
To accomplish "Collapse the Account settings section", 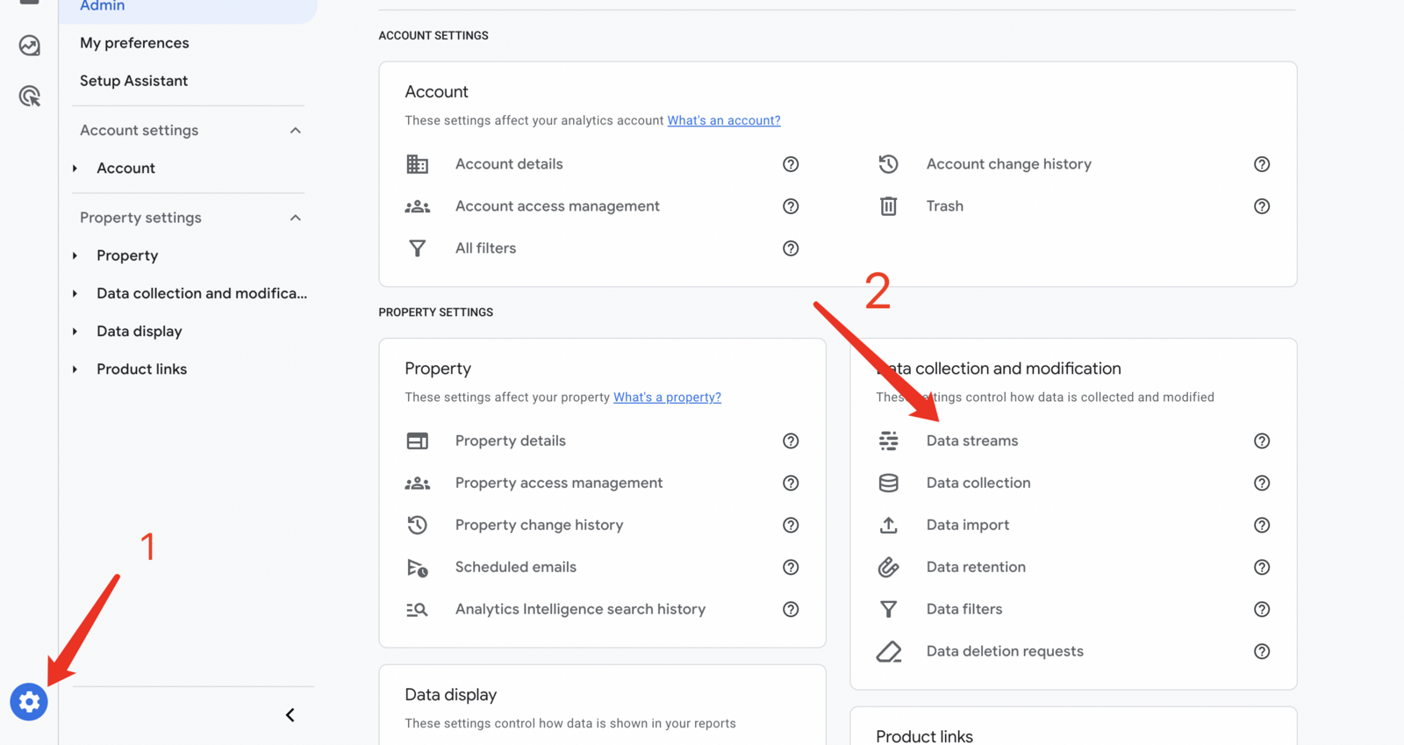I will [296, 131].
